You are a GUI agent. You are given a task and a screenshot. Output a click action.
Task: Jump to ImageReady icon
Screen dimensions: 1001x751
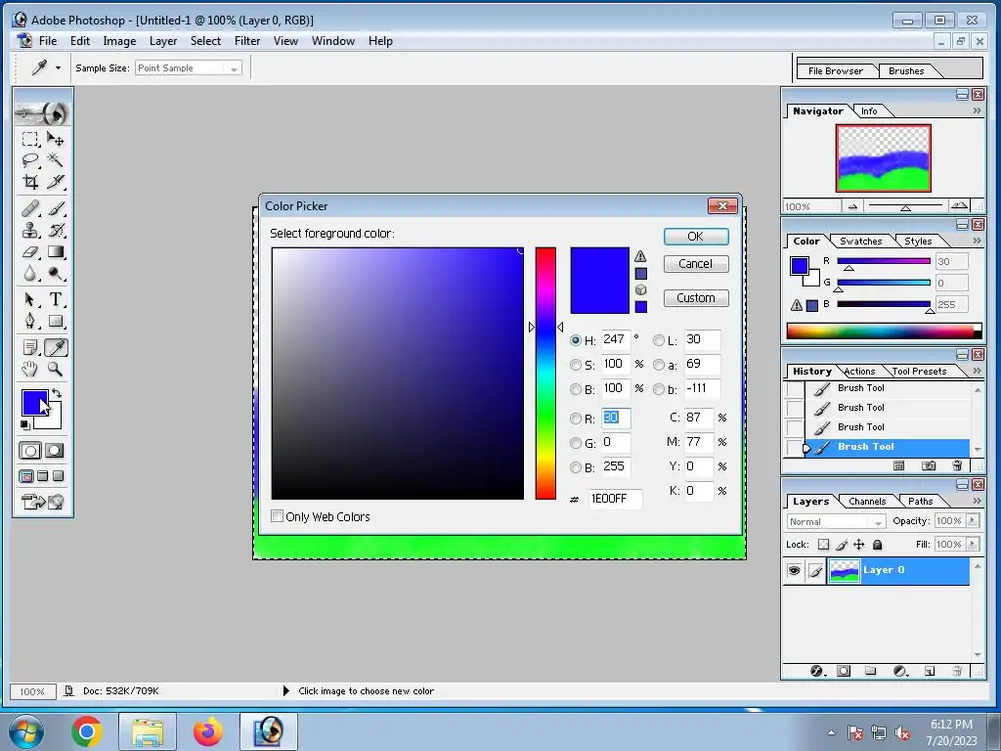tap(42, 502)
